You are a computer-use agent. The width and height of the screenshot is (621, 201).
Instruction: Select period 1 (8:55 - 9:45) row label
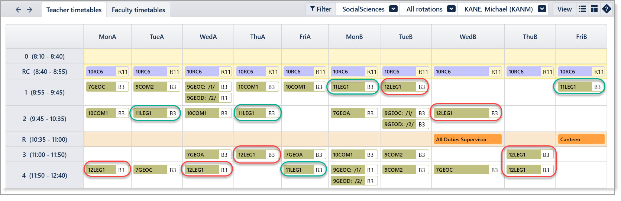pos(45,92)
